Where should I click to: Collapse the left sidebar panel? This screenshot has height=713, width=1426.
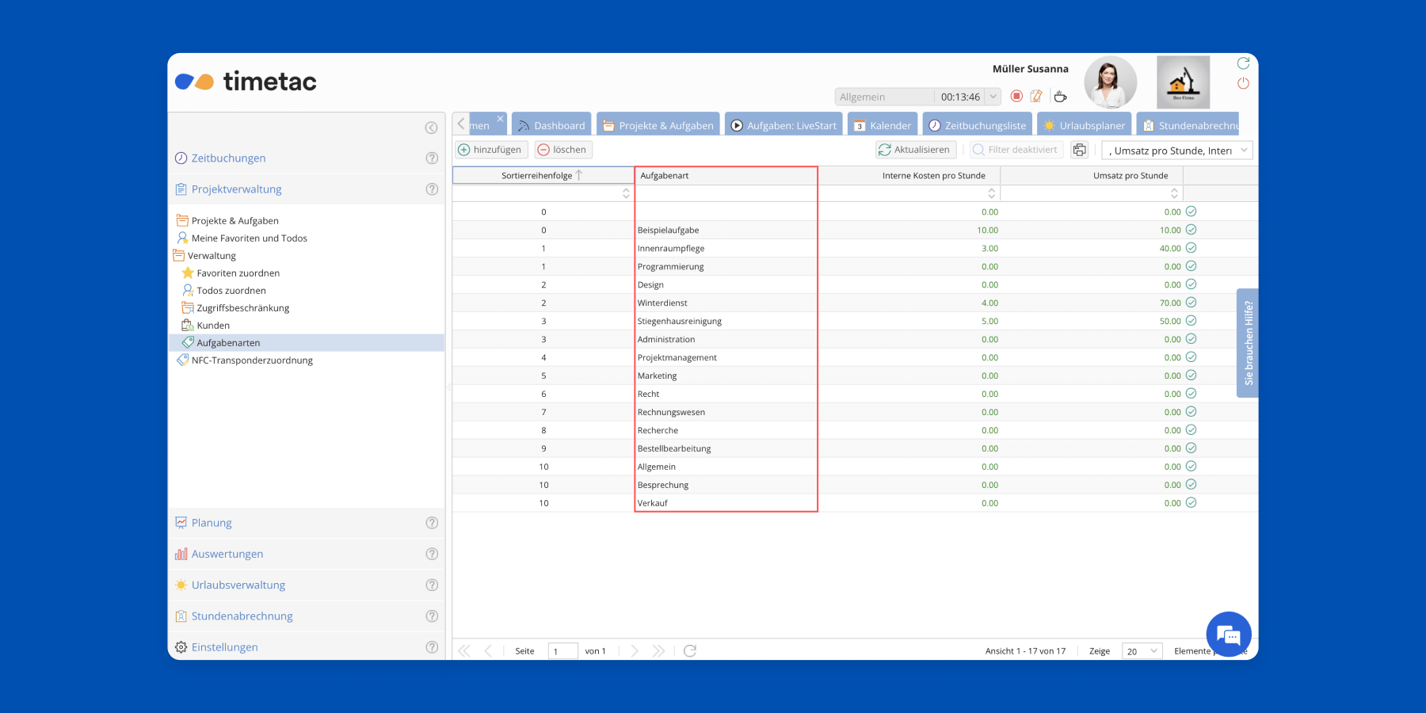point(431,128)
